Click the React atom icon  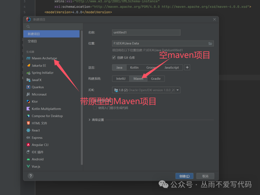pos(28,130)
